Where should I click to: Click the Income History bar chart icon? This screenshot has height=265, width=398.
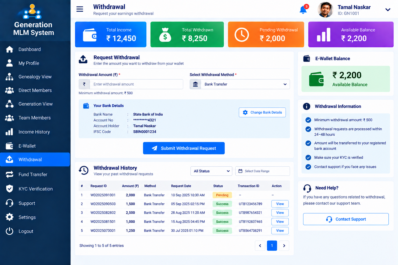9,132
